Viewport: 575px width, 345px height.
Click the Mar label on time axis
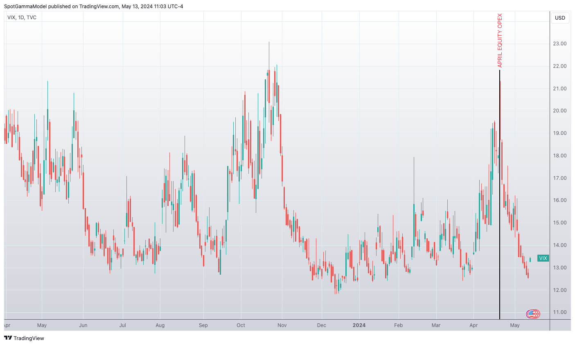pyautogui.click(x=436, y=325)
